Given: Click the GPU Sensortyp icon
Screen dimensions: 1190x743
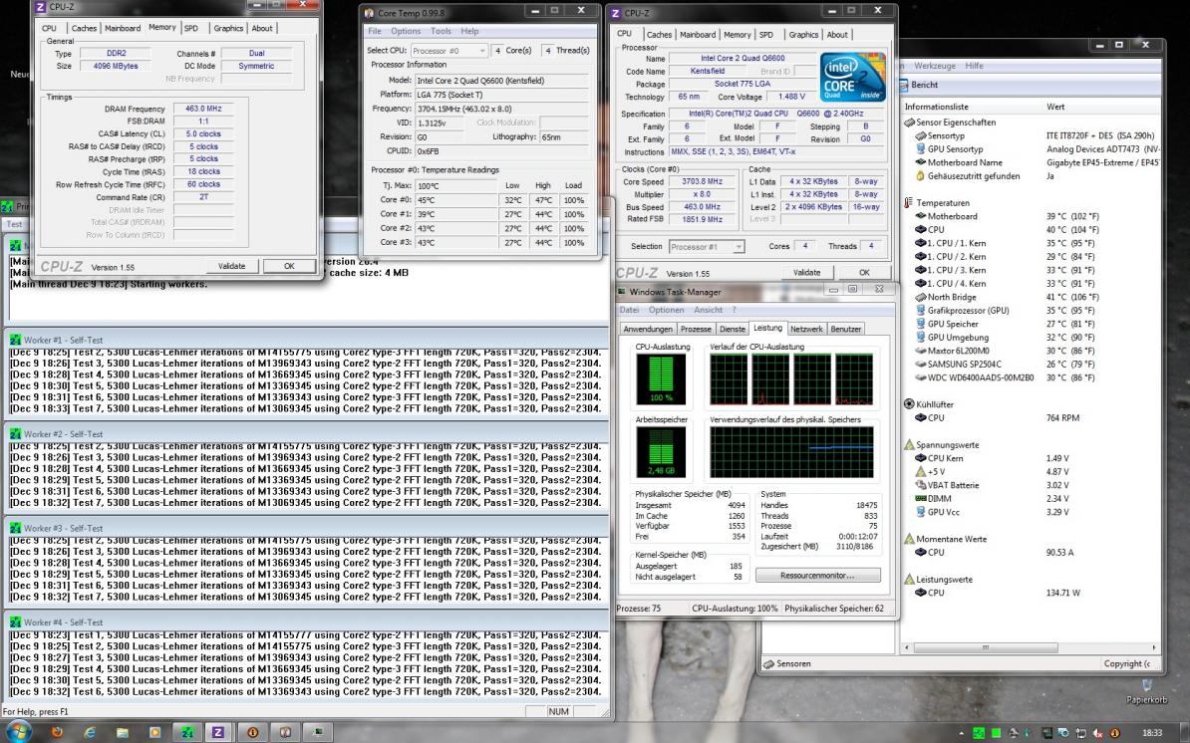Looking at the screenshot, I should [x=921, y=148].
